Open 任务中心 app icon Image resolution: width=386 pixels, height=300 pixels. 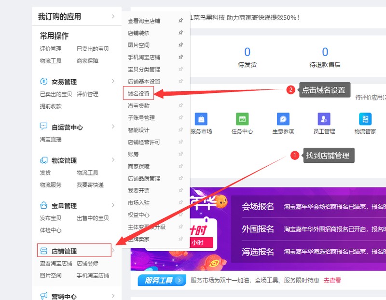(x=242, y=119)
